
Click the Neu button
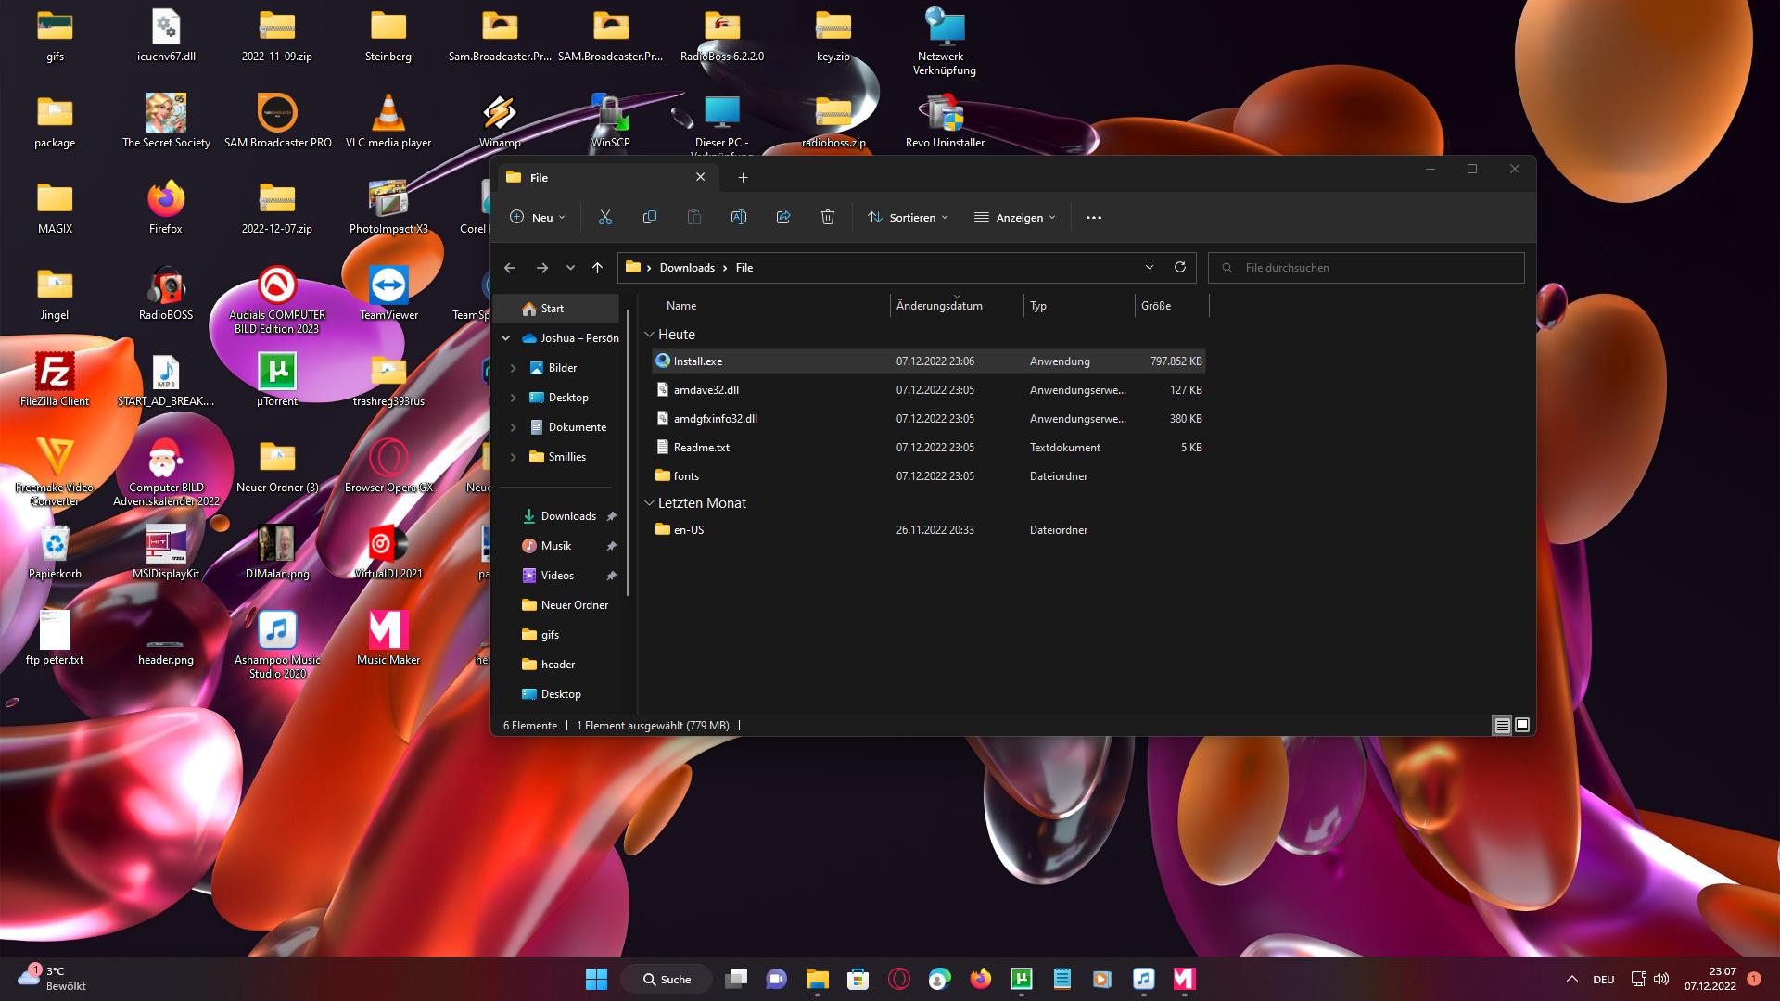tap(538, 218)
